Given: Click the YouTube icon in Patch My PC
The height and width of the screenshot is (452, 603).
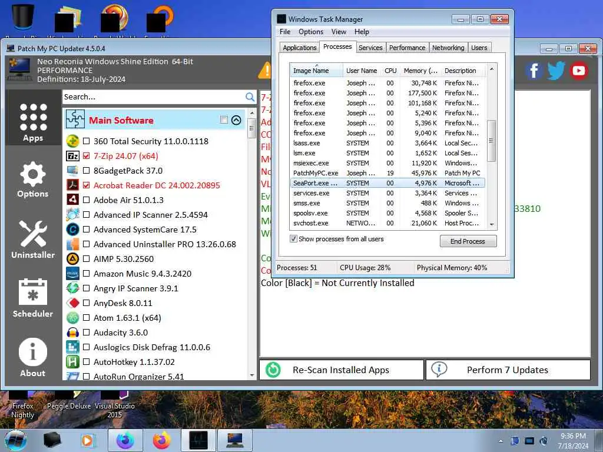Looking at the screenshot, I should 579,71.
